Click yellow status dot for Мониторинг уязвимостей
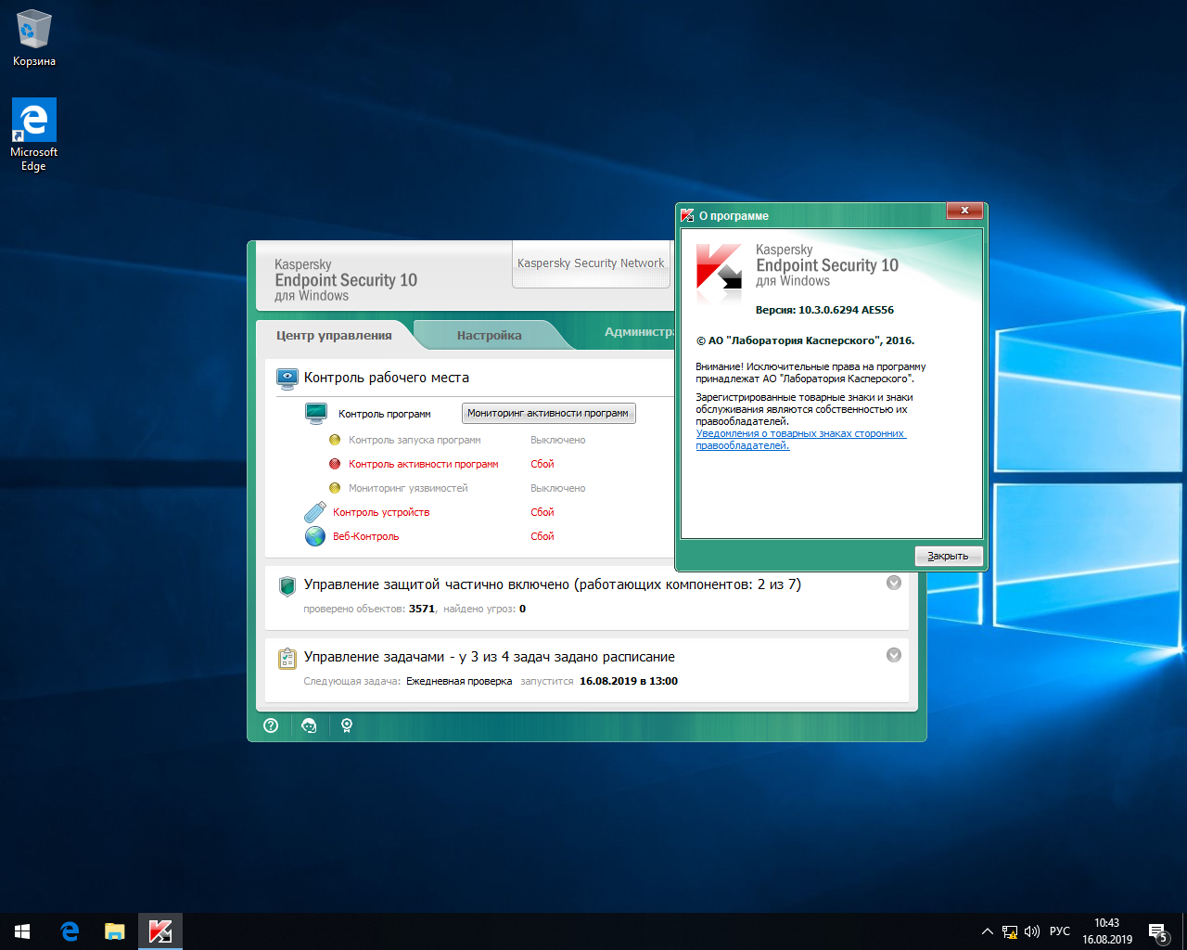Screen dimensions: 1187x950 [335, 488]
